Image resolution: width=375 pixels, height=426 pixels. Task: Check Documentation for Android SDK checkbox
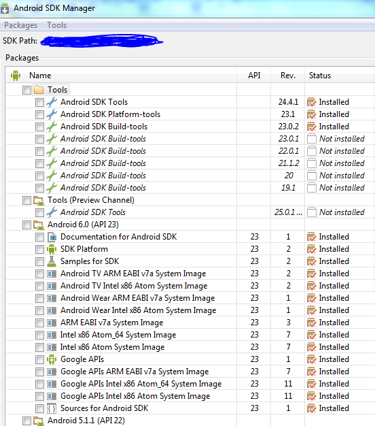pyautogui.click(x=39, y=237)
